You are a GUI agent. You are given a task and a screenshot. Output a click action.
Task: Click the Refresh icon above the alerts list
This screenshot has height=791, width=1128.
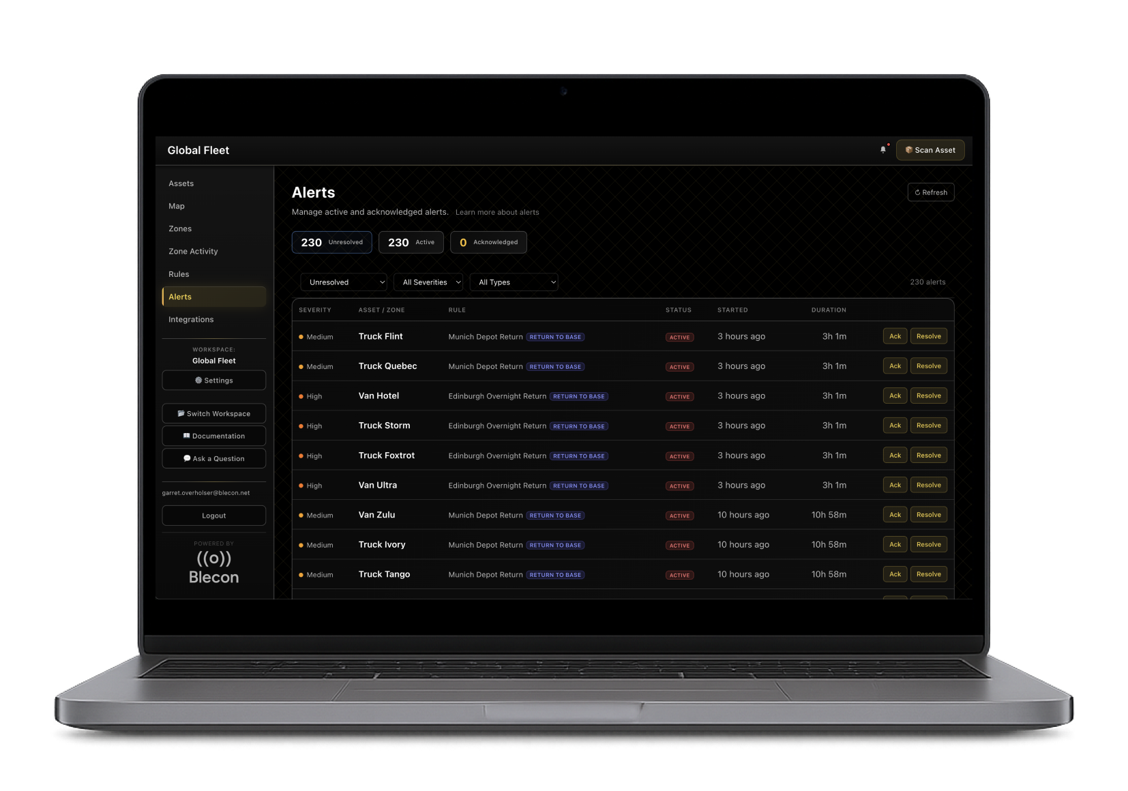click(x=917, y=192)
